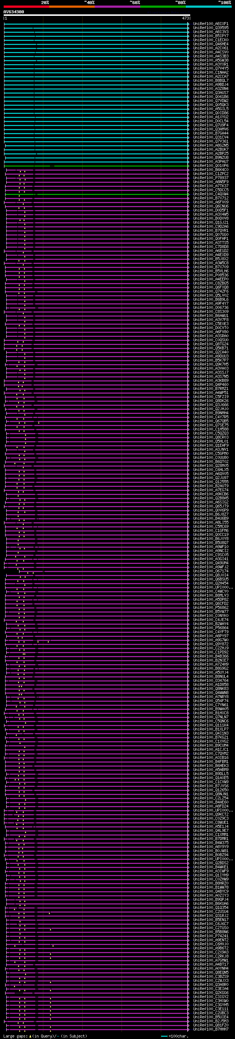
Task: Select the UniRef100_C3E111 label
Action: pos(210,1009)
